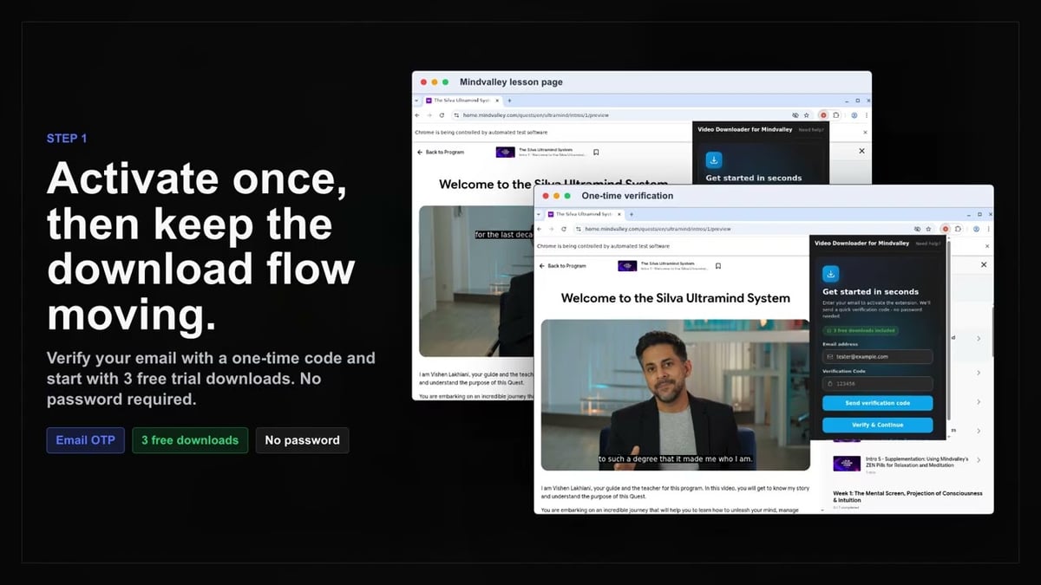
Task: Click the Silva Ultramind System course thumbnail in front window
Action: 627,266
